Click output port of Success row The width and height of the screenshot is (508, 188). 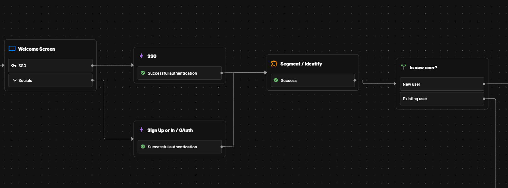coord(355,80)
